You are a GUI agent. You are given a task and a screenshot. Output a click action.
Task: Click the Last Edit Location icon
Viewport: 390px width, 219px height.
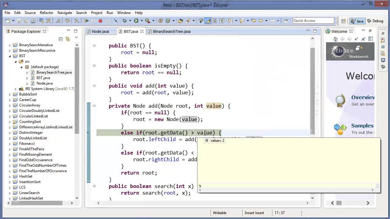(253, 21)
